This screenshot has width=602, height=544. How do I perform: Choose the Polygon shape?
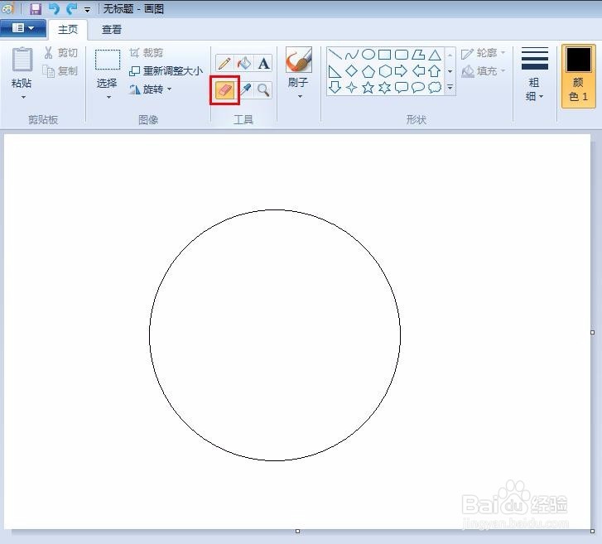pos(418,55)
